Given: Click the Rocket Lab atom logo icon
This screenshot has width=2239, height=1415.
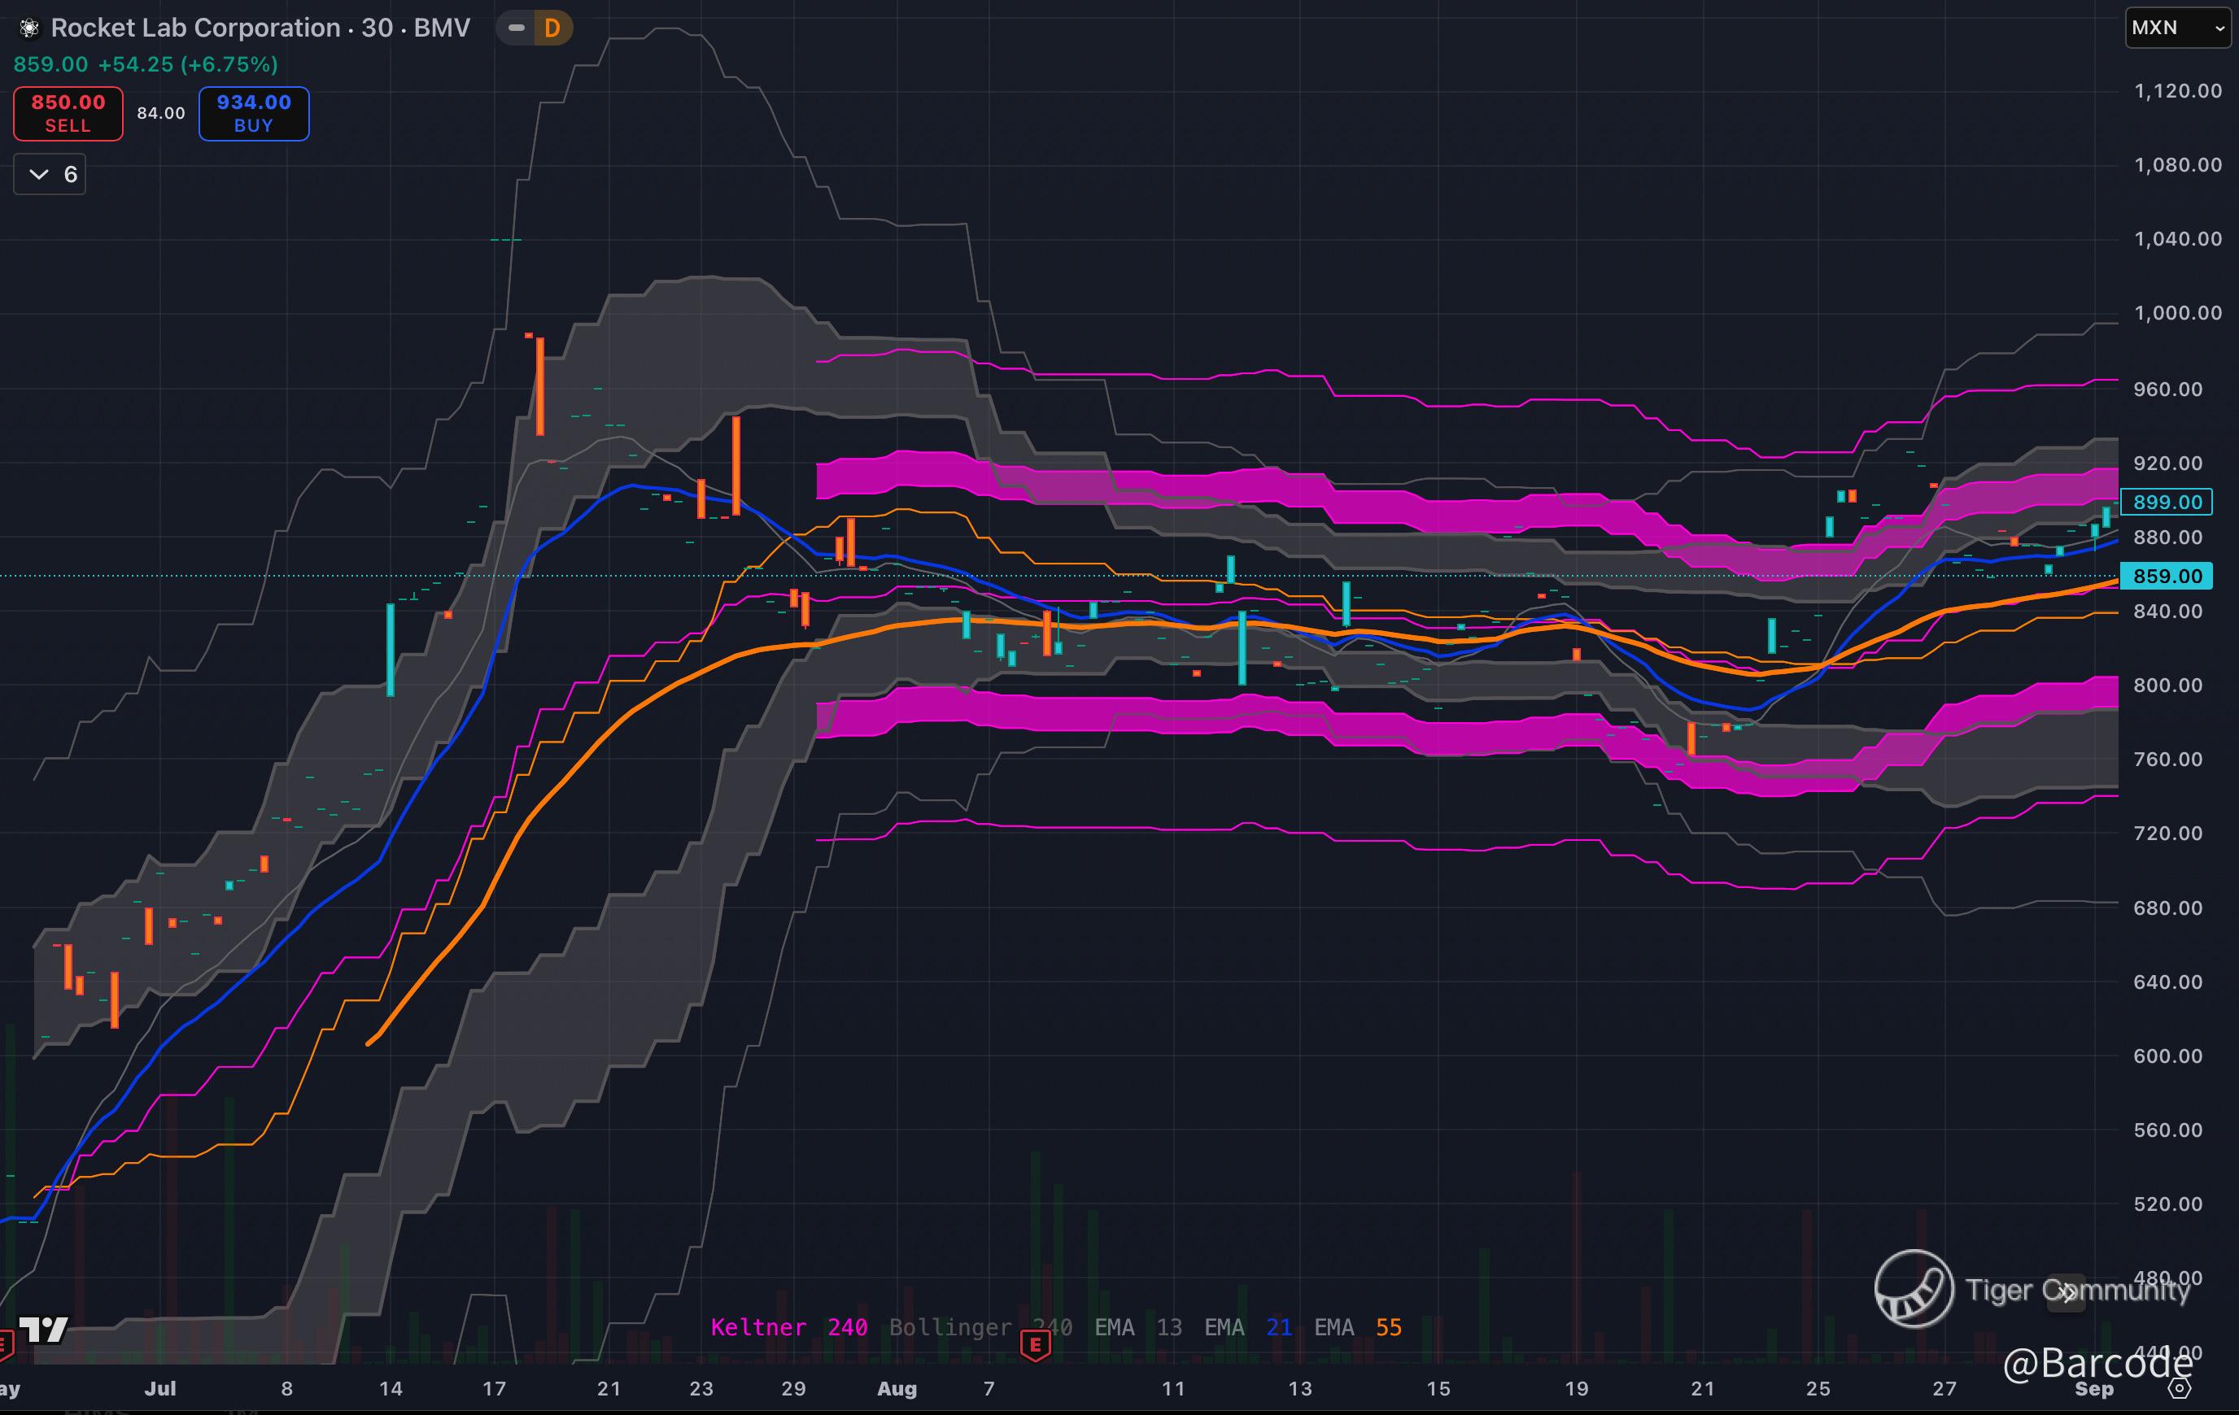Looking at the screenshot, I should [28, 28].
